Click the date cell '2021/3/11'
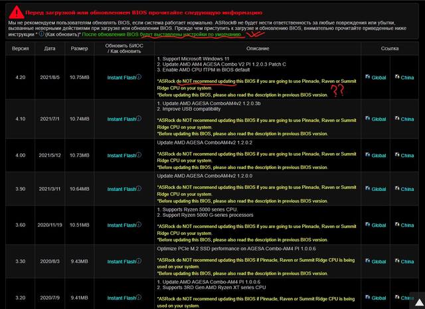 coord(50,189)
